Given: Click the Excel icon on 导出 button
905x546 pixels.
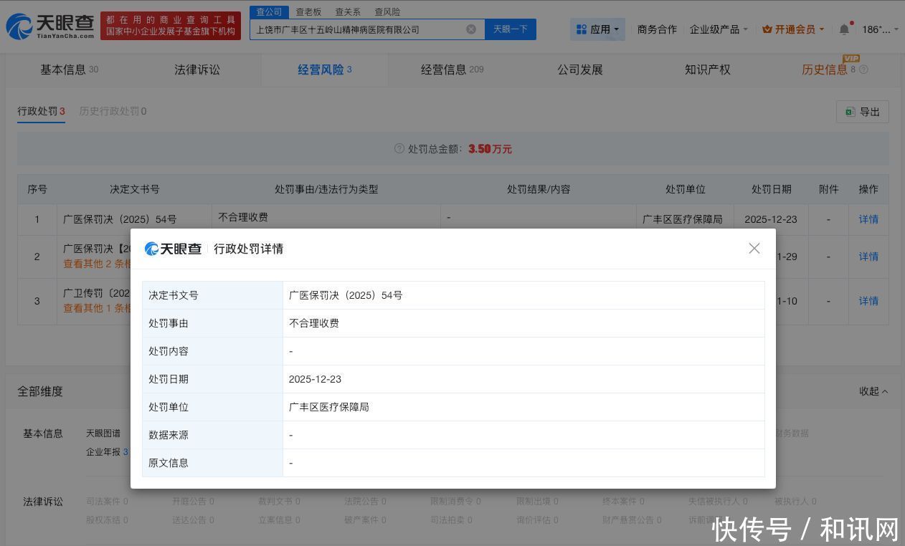Looking at the screenshot, I should [850, 112].
